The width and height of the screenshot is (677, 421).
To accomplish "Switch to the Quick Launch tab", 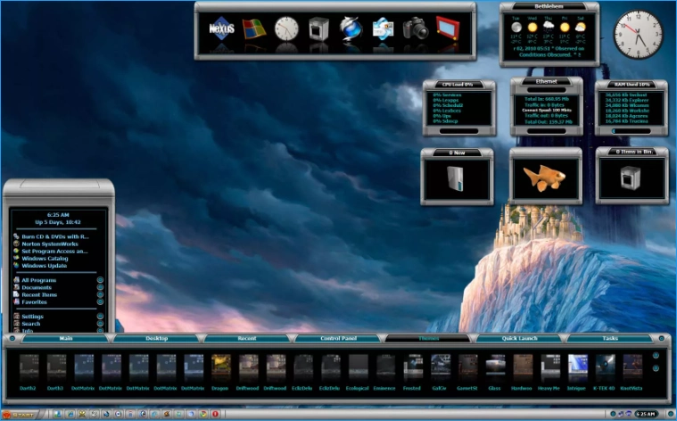I will 519,339.
